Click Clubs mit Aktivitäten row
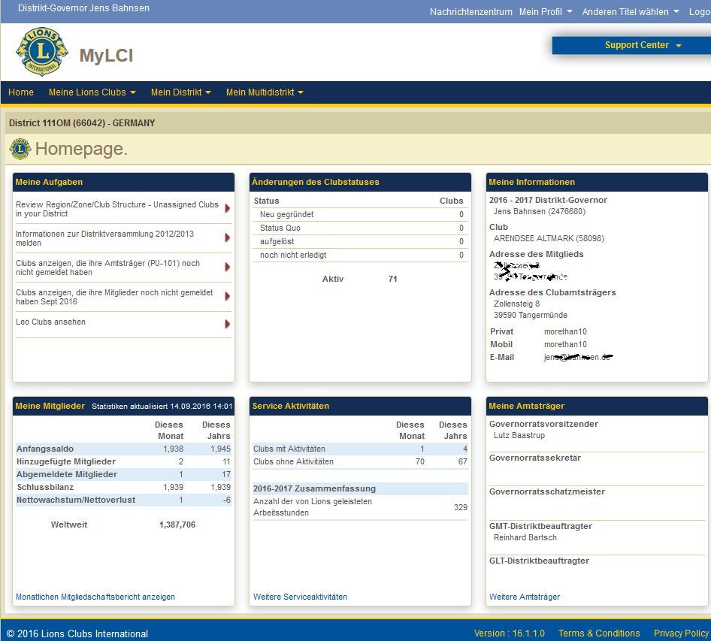 click(360, 449)
